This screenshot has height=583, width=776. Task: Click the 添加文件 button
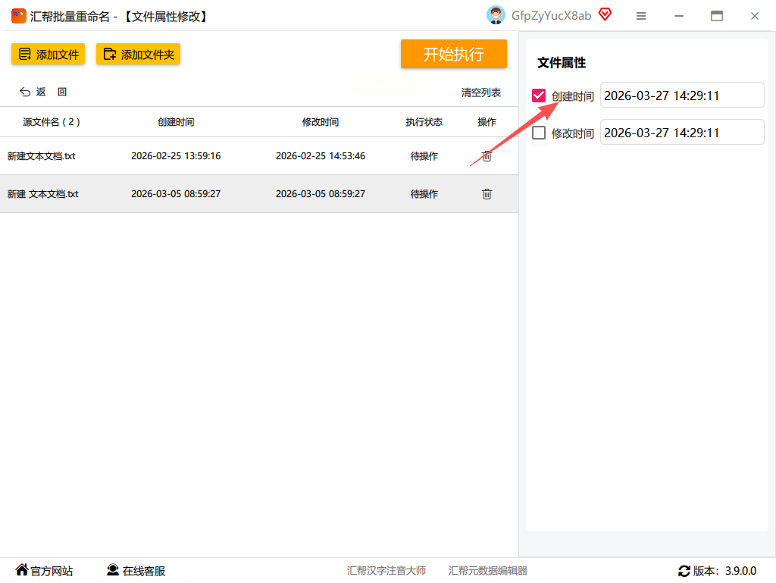[48, 54]
